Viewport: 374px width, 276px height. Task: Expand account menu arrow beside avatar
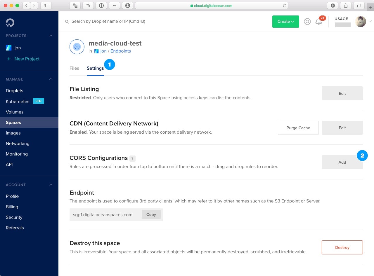tap(370, 21)
